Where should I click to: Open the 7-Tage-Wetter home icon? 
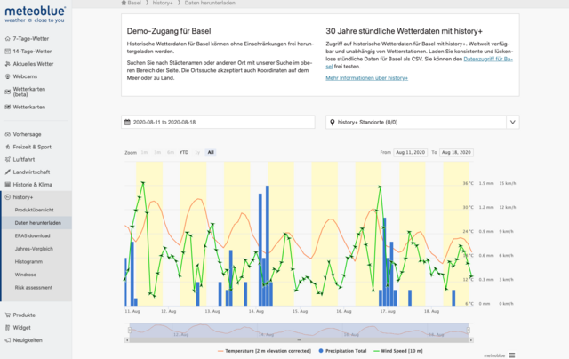point(8,40)
